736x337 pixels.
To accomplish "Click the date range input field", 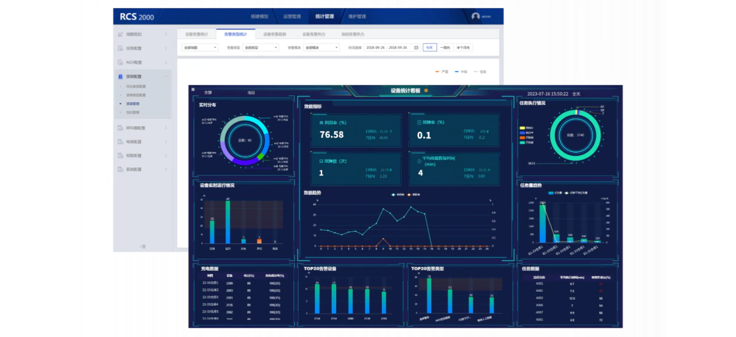I will click(392, 47).
